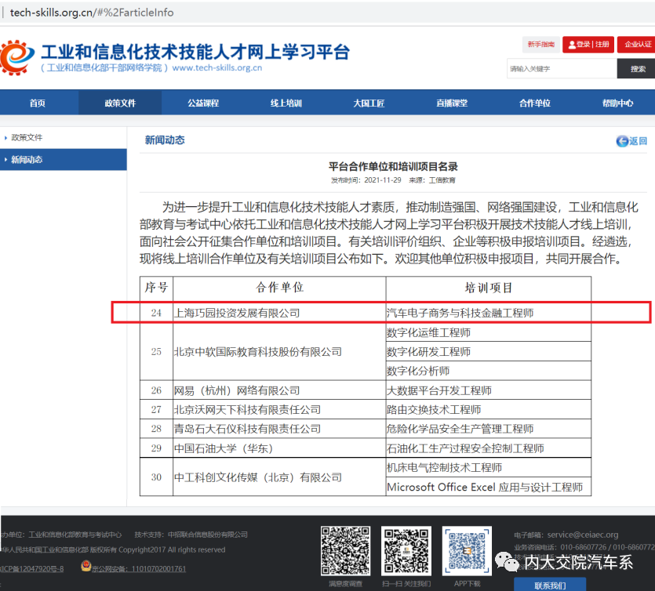
Task: Click the 满意度调查 QR code
Action: pos(345,550)
